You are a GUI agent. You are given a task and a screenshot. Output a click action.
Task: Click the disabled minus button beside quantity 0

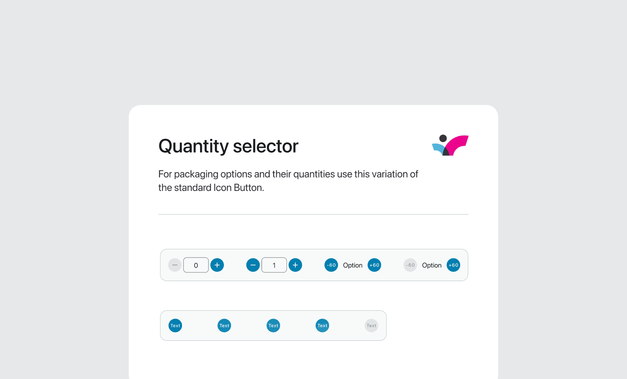[175, 265]
